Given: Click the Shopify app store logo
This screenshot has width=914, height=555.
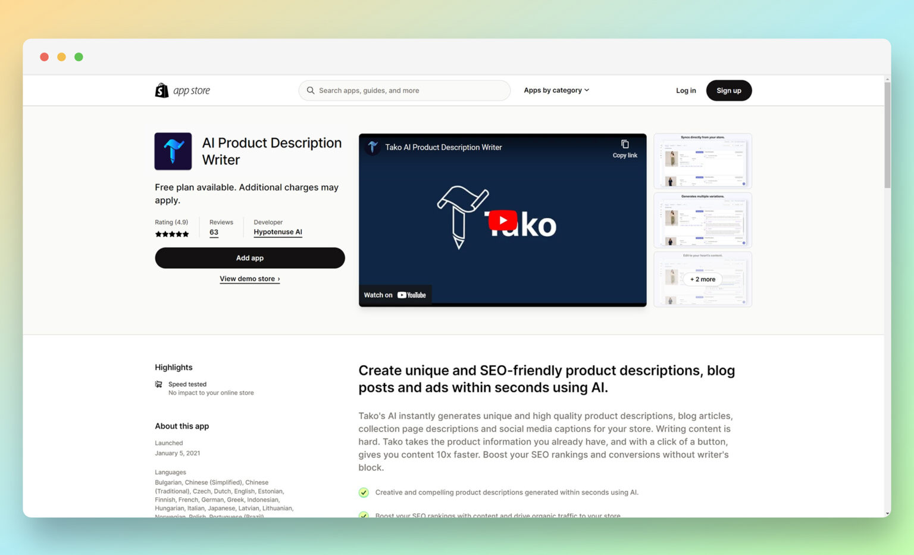Looking at the screenshot, I should coord(182,90).
